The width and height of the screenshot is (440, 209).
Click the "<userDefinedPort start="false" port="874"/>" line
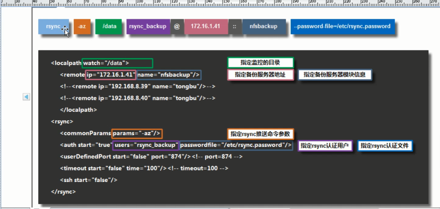click(125, 157)
